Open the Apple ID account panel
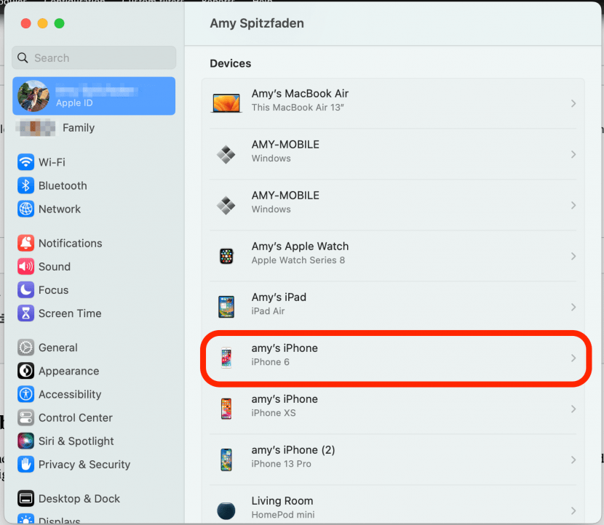Viewport: 604px width, 525px height. pyautogui.click(x=93, y=95)
